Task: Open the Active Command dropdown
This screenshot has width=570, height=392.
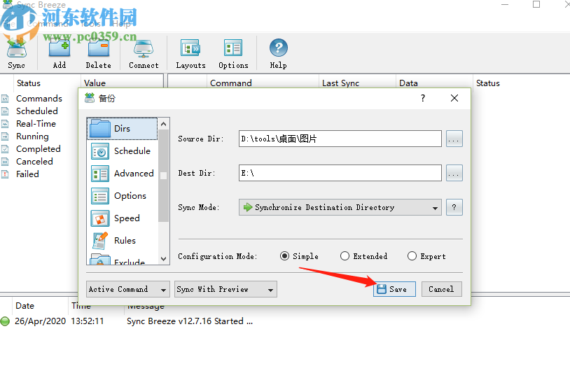Action: coord(127,289)
